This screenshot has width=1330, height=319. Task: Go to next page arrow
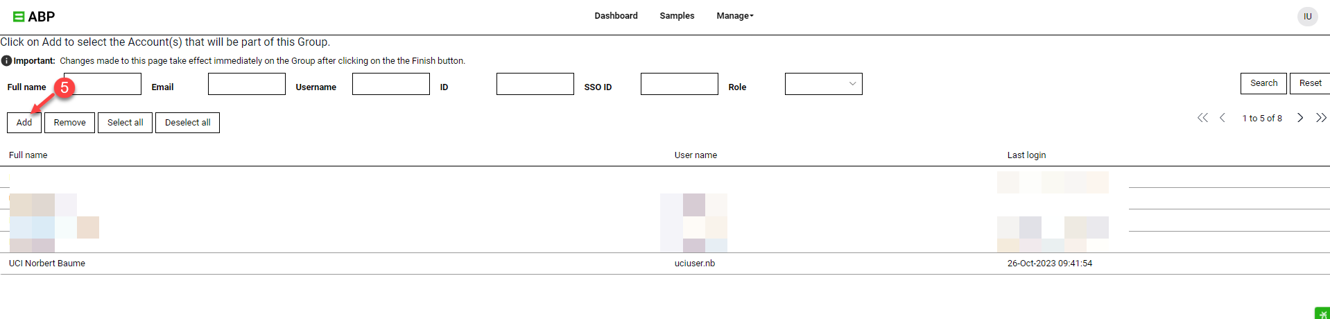click(x=1300, y=118)
